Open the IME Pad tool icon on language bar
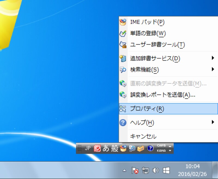The width and height of the screenshot is (218, 179). click(123, 148)
